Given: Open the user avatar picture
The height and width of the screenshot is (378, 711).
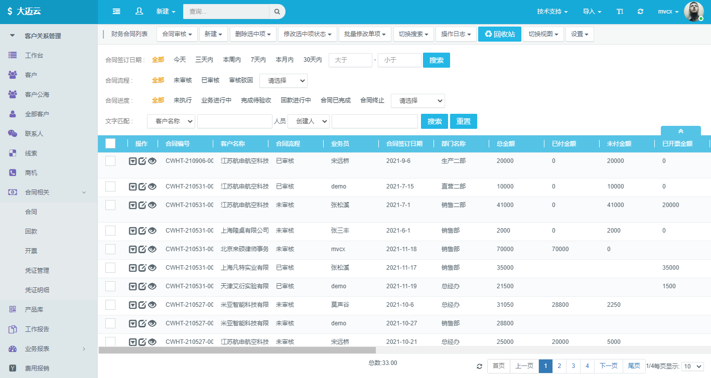Looking at the screenshot, I should click(x=694, y=12).
